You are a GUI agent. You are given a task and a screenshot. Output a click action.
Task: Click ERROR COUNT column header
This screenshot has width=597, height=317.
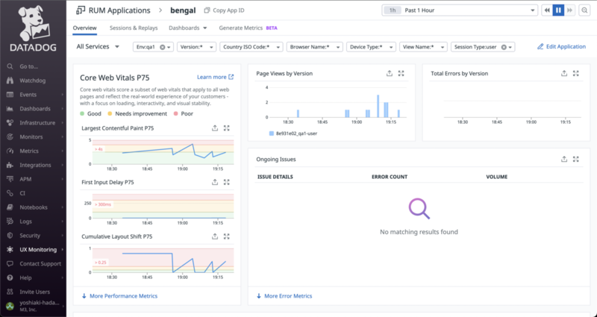click(390, 177)
